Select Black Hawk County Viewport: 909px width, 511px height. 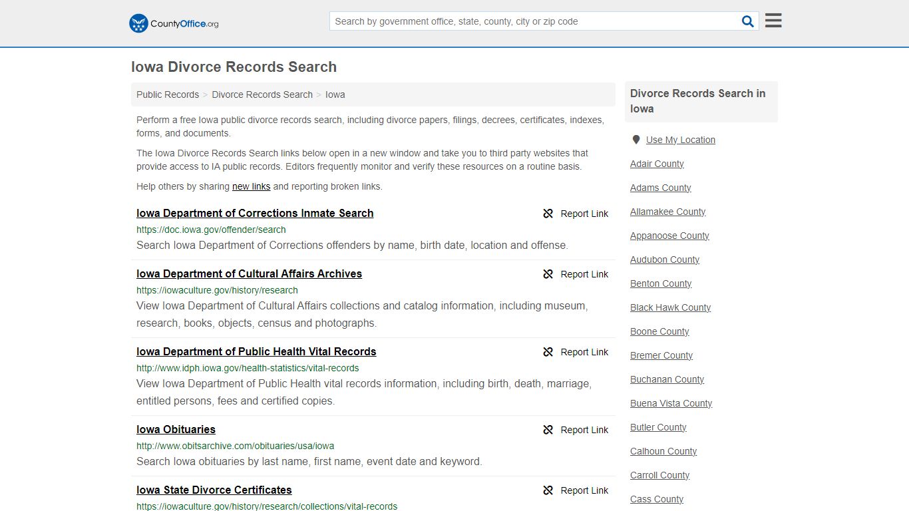pyautogui.click(x=670, y=307)
